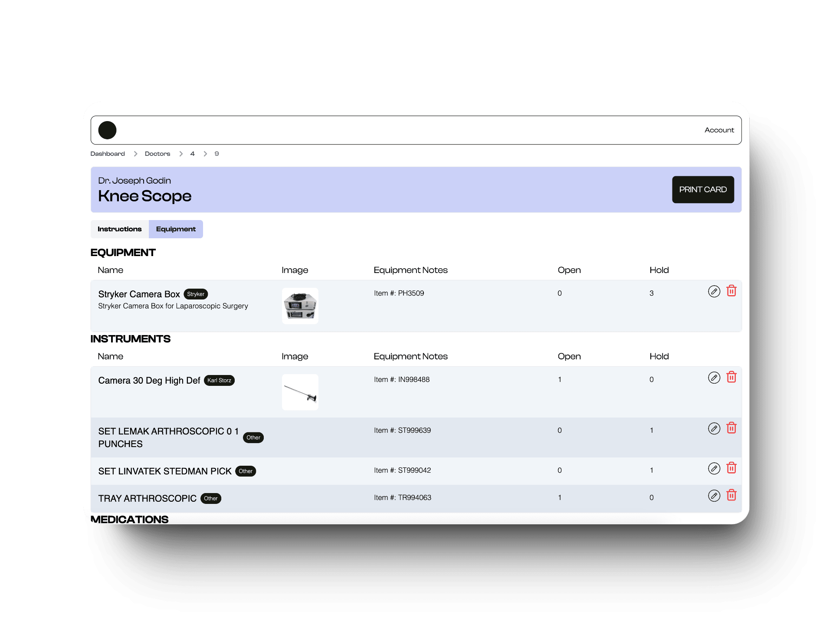
Task: Click the Stryker manufacturer tag
Action: pos(196,294)
